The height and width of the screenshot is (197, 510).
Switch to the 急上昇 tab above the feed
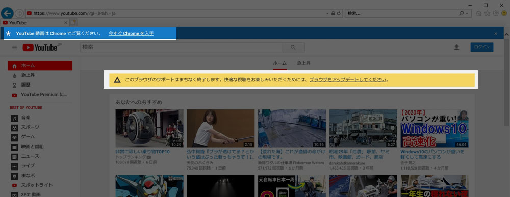[304, 63]
